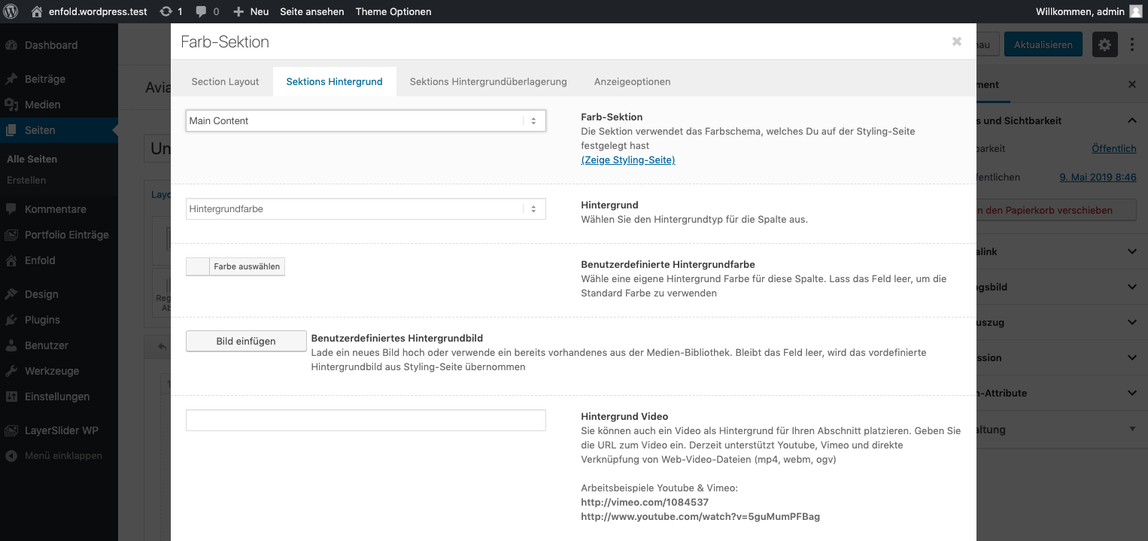Open editor settings gear icon
The width and height of the screenshot is (1148, 541).
pyautogui.click(x=1104, y=44)
